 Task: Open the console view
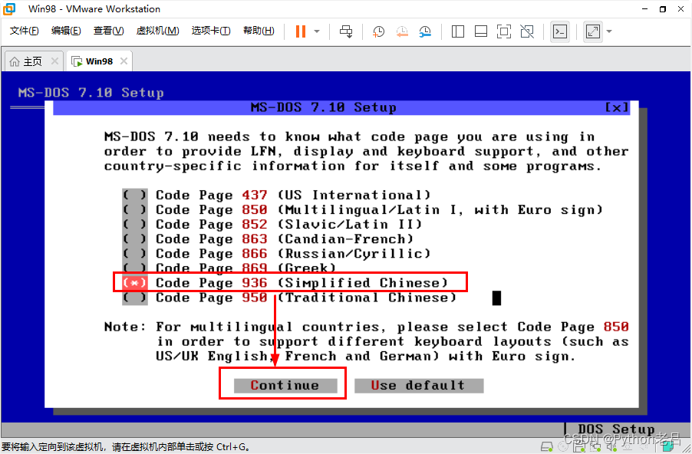[x=560, y=31]
